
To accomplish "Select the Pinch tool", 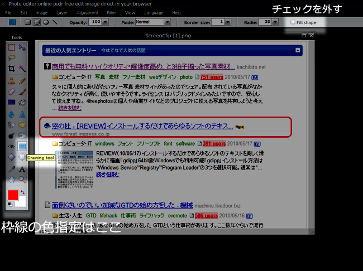I will coord(22,157).
